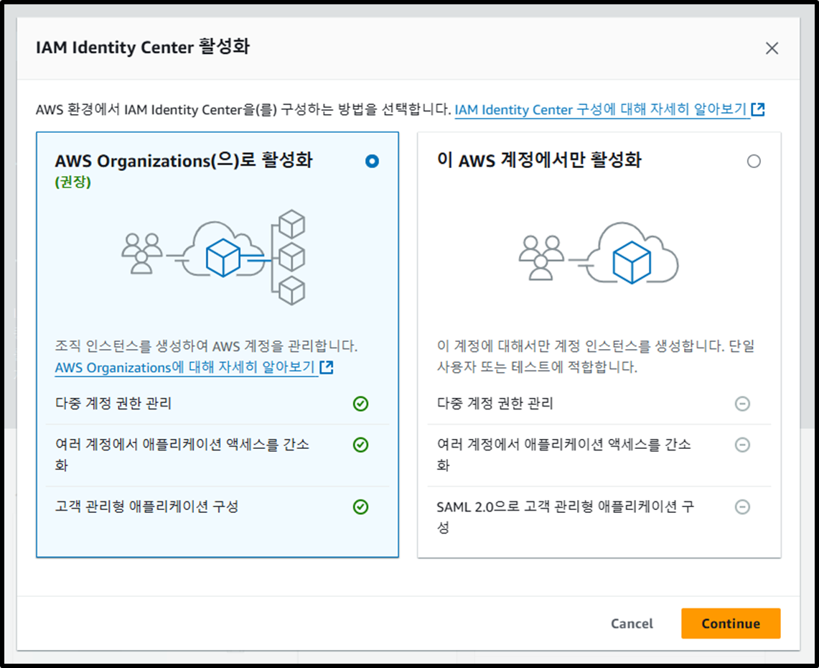This screenshot has width=819, height=668.
Task: Click 고객 관리형 애플리케이션 구성 text in Organizations card
Action: pos(146,506)
